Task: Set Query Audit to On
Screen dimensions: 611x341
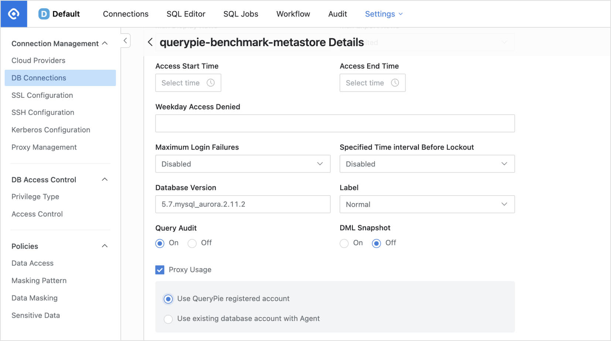Action: tap(160, 243)
